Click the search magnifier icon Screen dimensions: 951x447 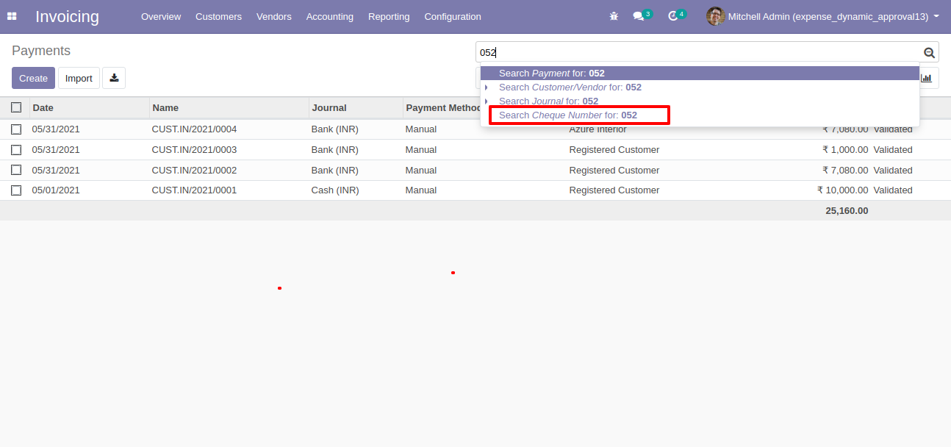929,52
